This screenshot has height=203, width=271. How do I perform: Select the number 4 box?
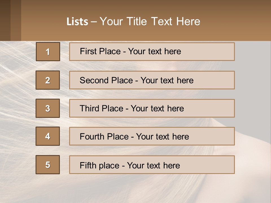tap(48, 136)
